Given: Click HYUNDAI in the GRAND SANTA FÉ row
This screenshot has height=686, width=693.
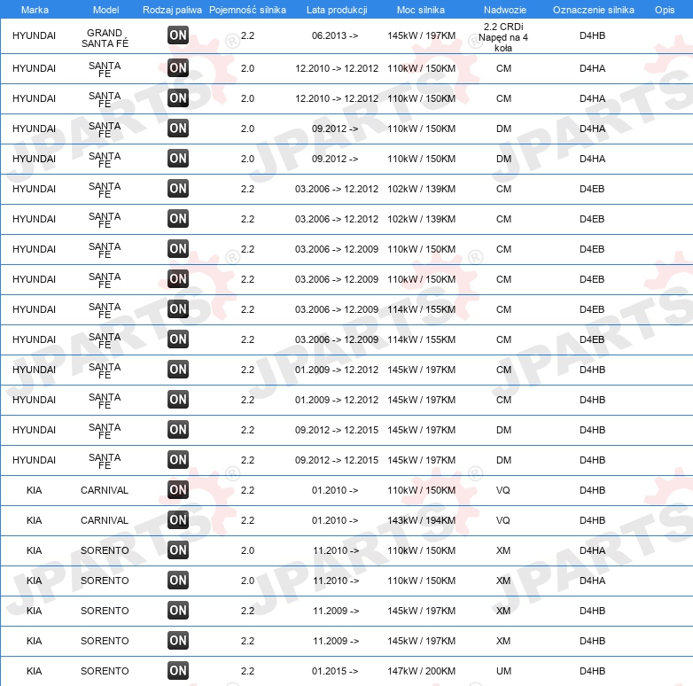Looking at the screenshot, I should tap(34, 35).
